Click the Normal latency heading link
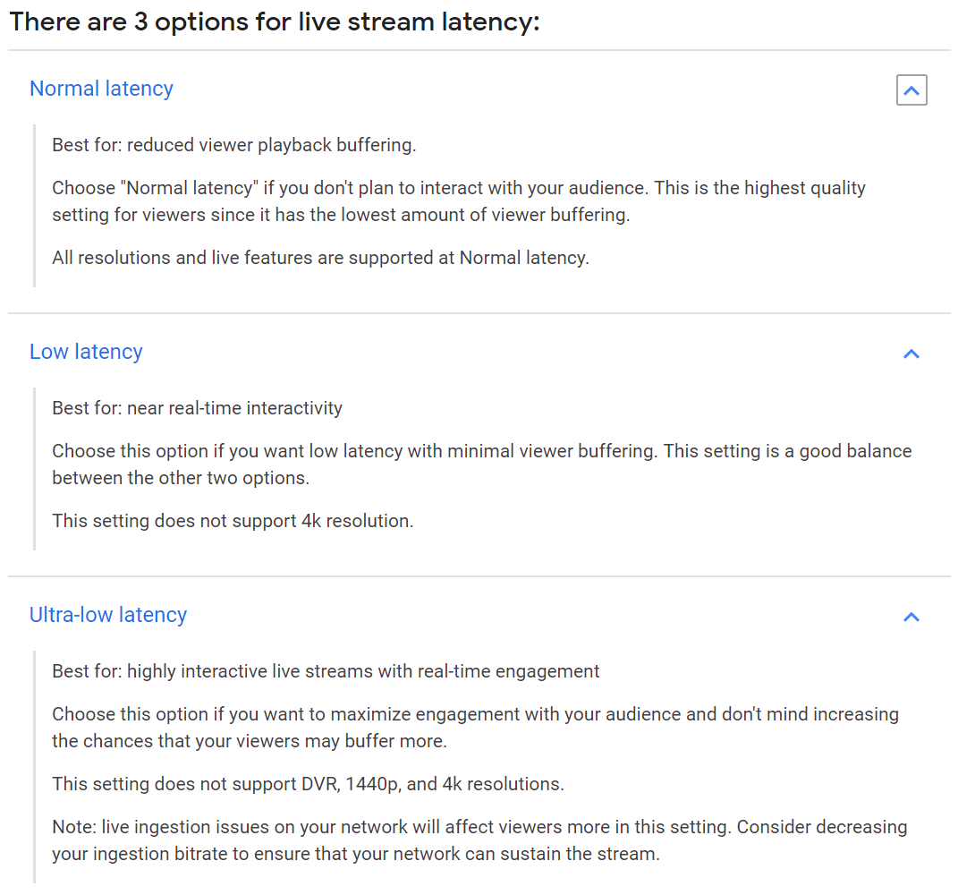The image size is (975, 895). click(101, 89)
